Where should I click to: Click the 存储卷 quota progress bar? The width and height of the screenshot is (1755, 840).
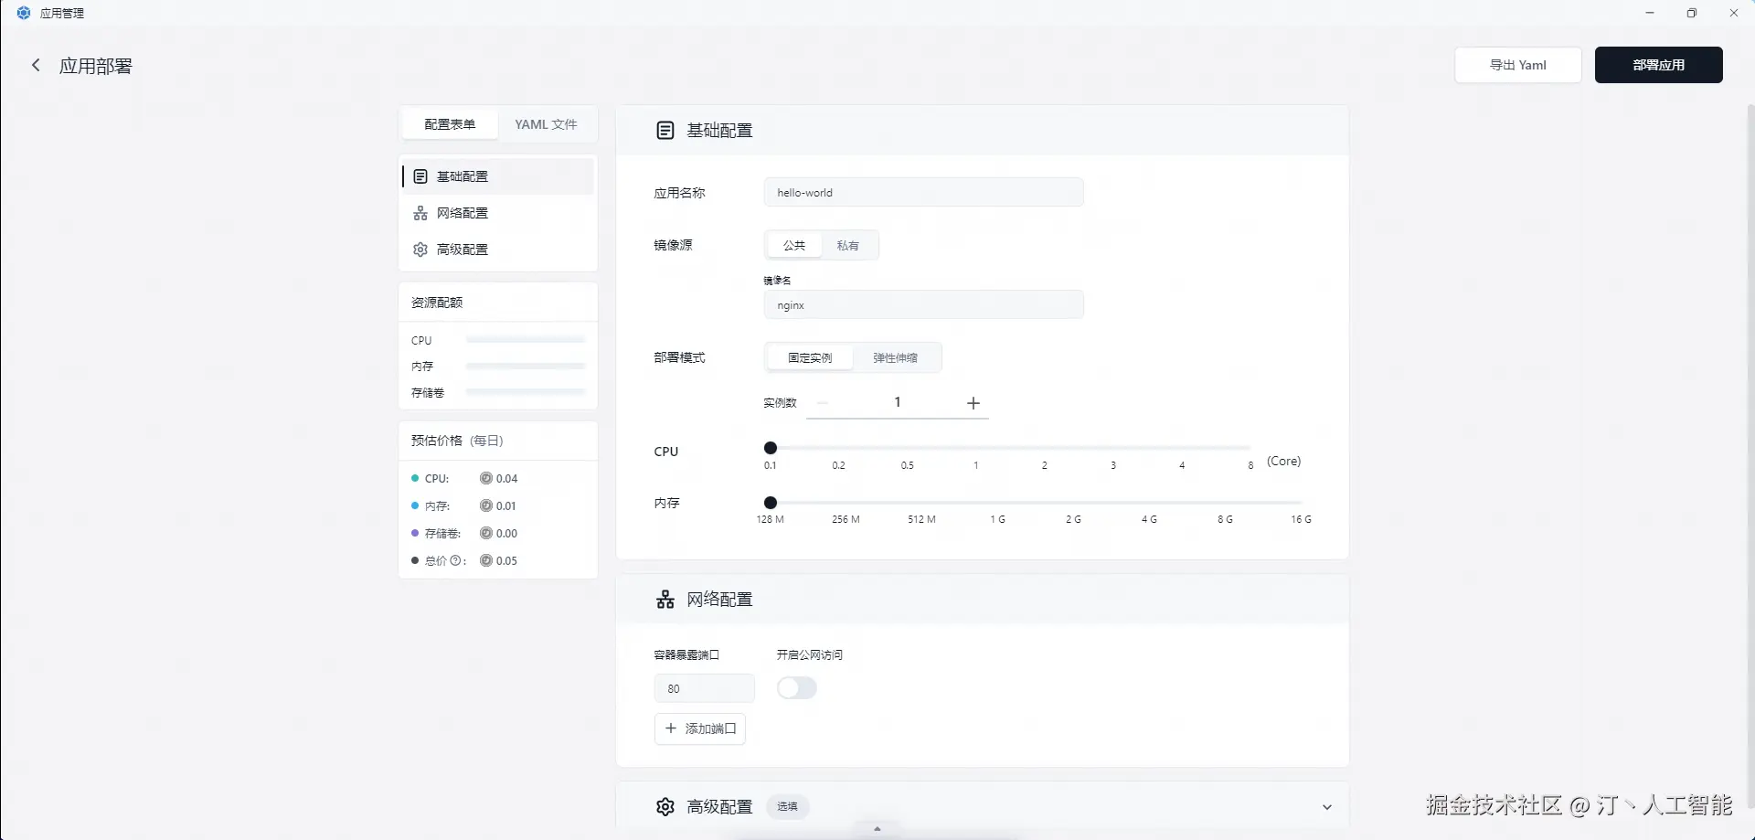click(526, 392)
